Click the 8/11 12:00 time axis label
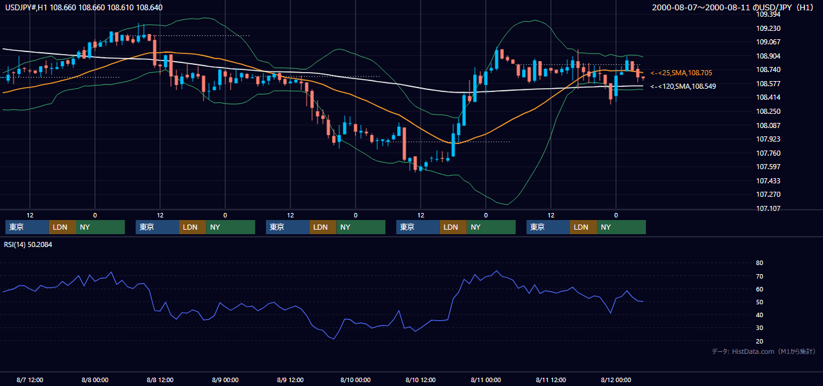The height and width of the screenshot is (386, 823). (x=551, y=380)
